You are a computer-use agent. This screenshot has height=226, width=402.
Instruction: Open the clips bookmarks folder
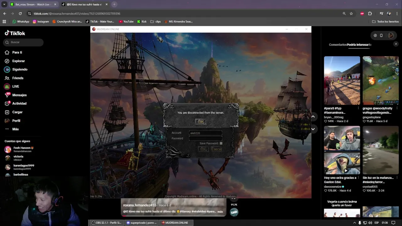point(155,22)
